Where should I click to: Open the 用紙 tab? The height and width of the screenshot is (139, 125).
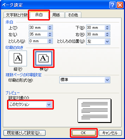point(56,15)
